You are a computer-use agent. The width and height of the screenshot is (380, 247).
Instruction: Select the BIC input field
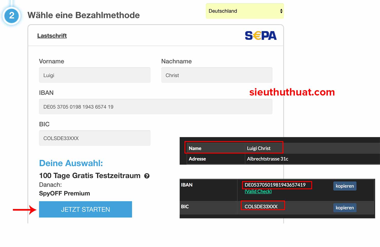tap(94, 138)
